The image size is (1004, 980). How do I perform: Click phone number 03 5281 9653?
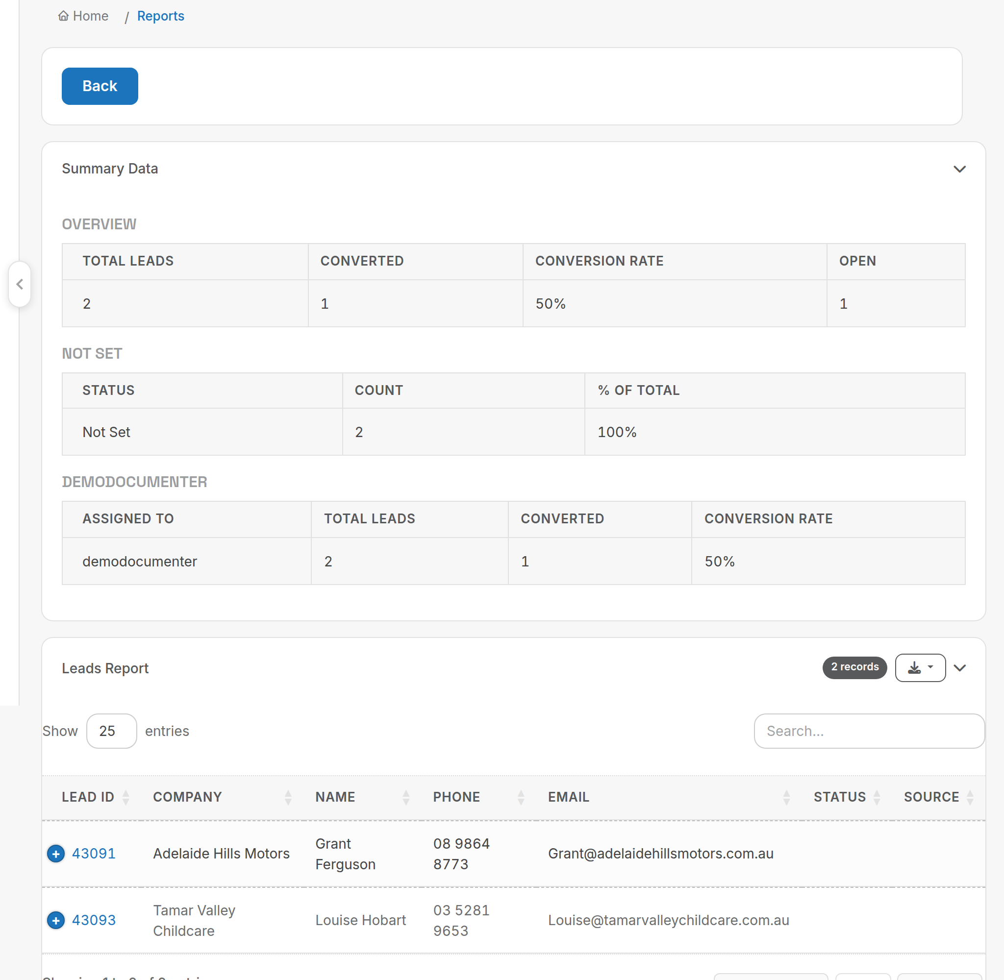click(x=461, y=920)
